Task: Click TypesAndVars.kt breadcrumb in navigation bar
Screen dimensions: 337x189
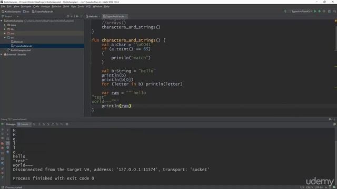Action: point(43,12)
